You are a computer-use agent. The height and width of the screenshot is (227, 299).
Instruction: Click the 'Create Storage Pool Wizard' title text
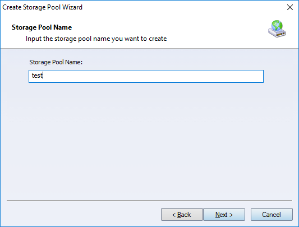point(42,7)
